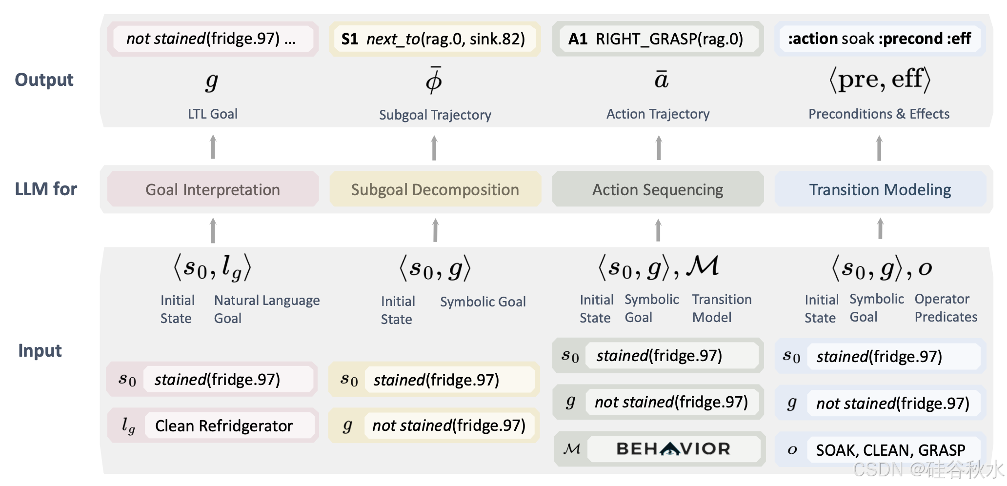
Task: Click the "LLM for" row label
Action: (x=46, y=189)
